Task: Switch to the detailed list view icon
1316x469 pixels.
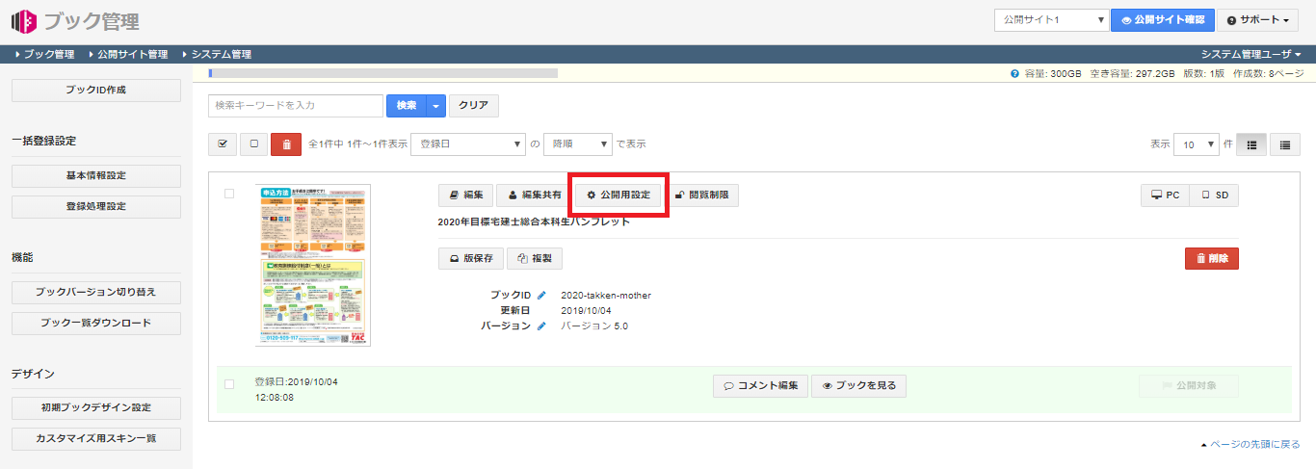Action: pos(1251,144)
